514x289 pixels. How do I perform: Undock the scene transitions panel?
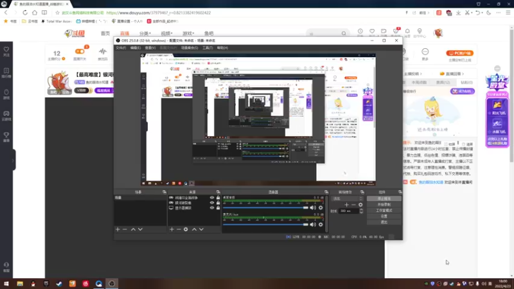362,192
